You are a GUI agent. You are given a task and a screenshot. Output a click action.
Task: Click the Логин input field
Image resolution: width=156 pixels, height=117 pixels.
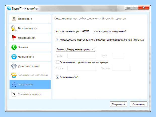point(82,68)
